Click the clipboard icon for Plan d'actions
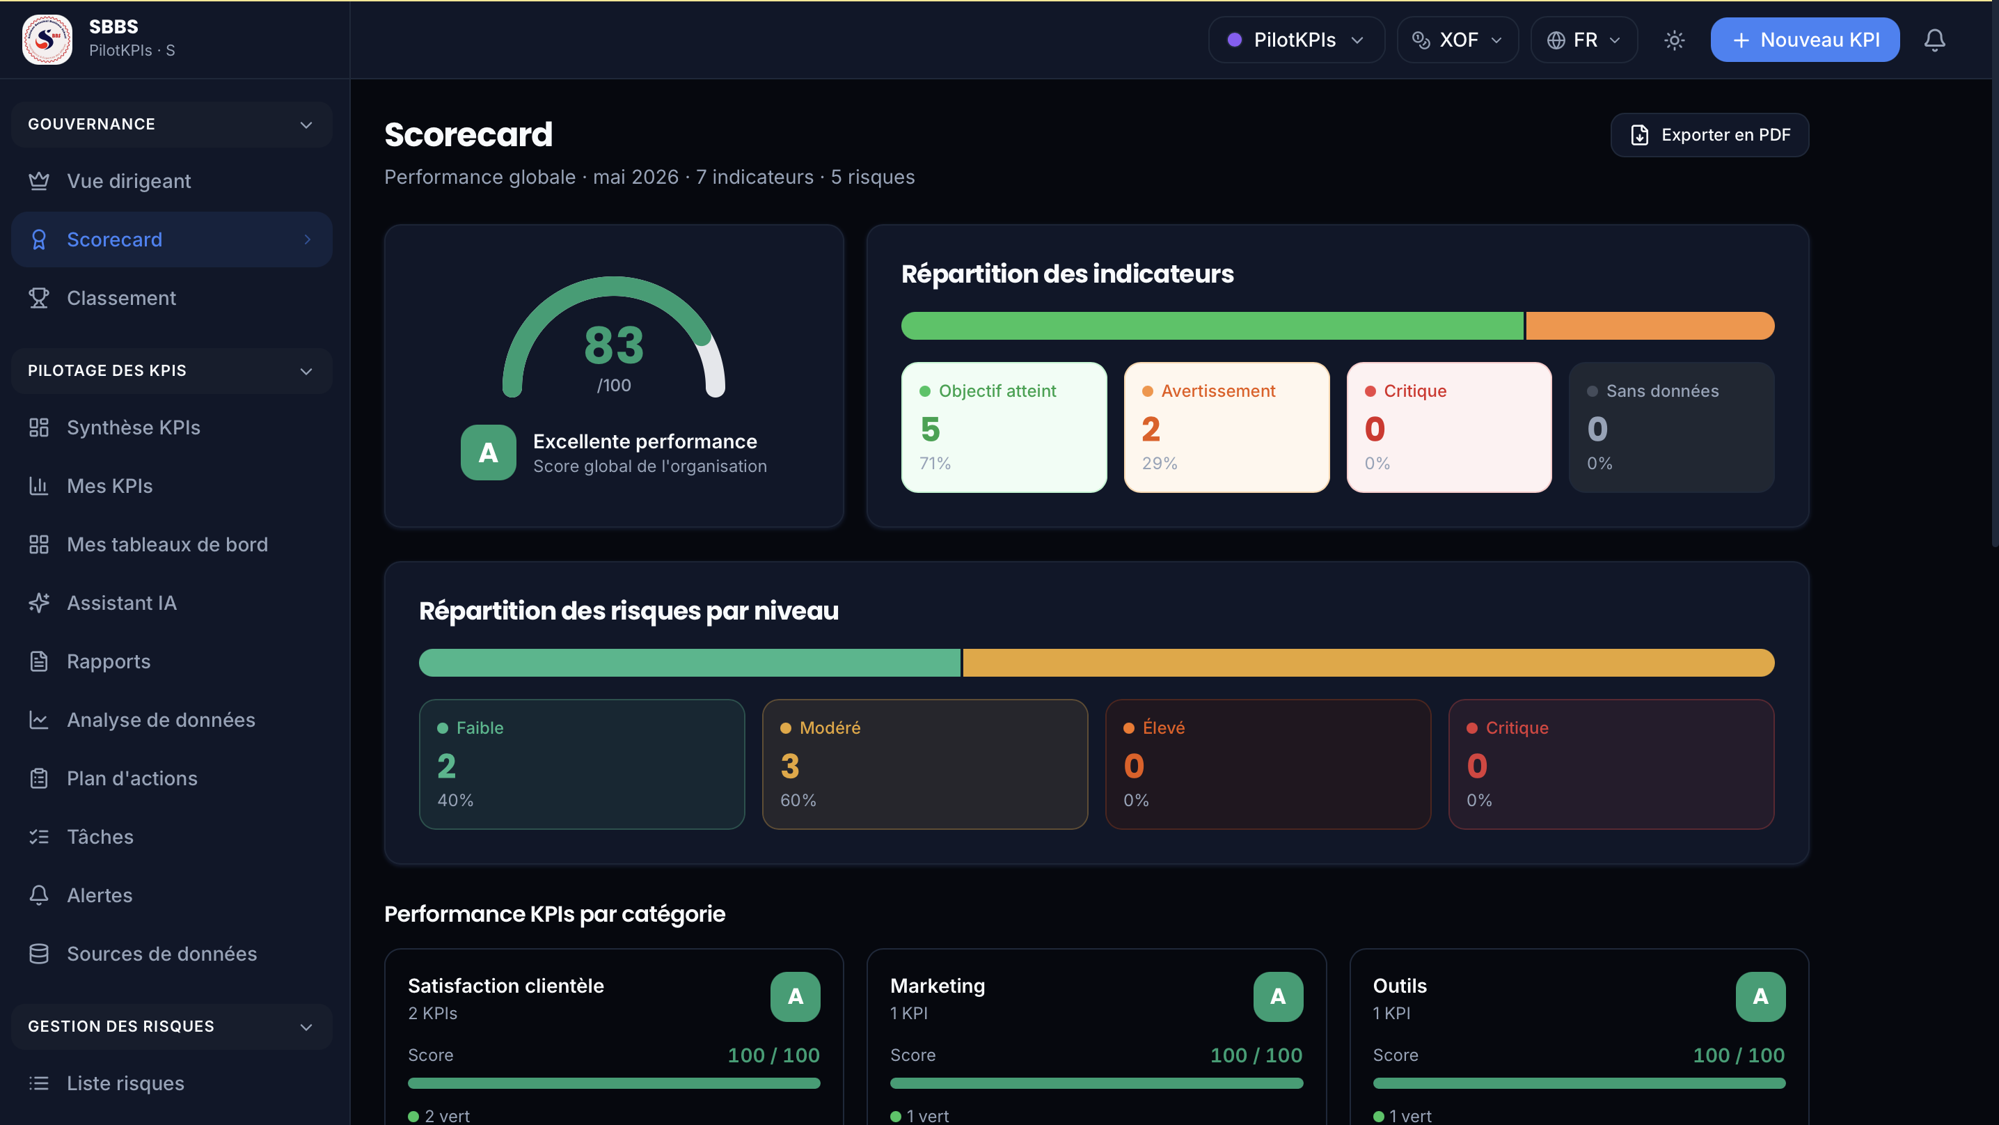Screen dimensions: 1999x1125 pos(39,779)
